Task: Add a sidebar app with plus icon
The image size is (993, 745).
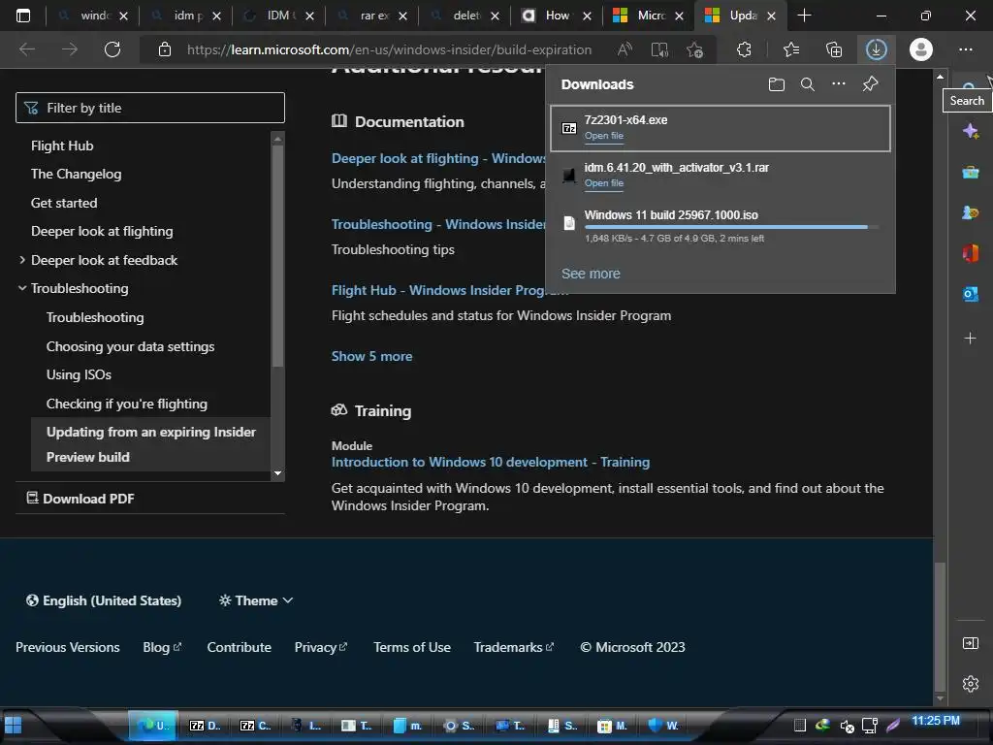Action: coord(970,339)
